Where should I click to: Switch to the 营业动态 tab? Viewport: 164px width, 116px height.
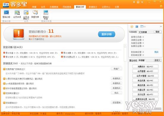133,61
